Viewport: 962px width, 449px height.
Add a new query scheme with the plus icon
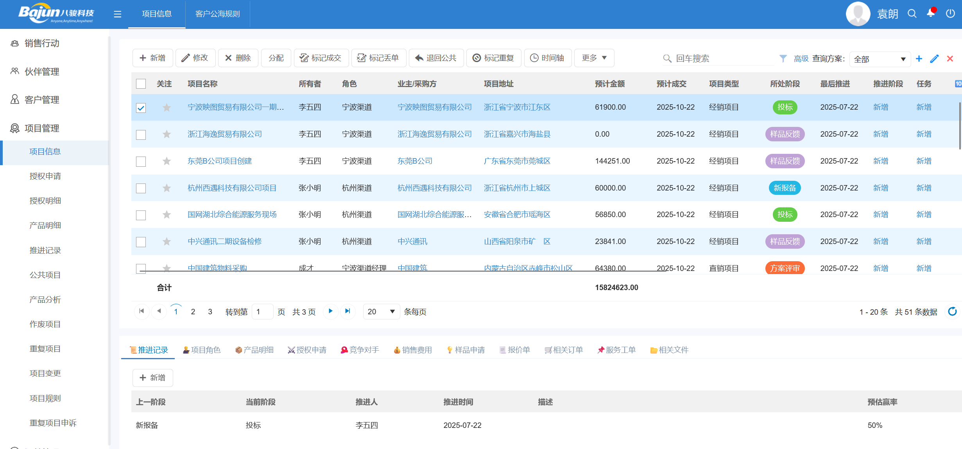tap(919, 59)
